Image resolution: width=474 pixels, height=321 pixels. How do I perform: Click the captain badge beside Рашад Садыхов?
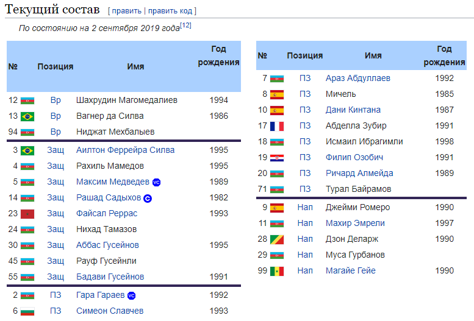(148, 198)
